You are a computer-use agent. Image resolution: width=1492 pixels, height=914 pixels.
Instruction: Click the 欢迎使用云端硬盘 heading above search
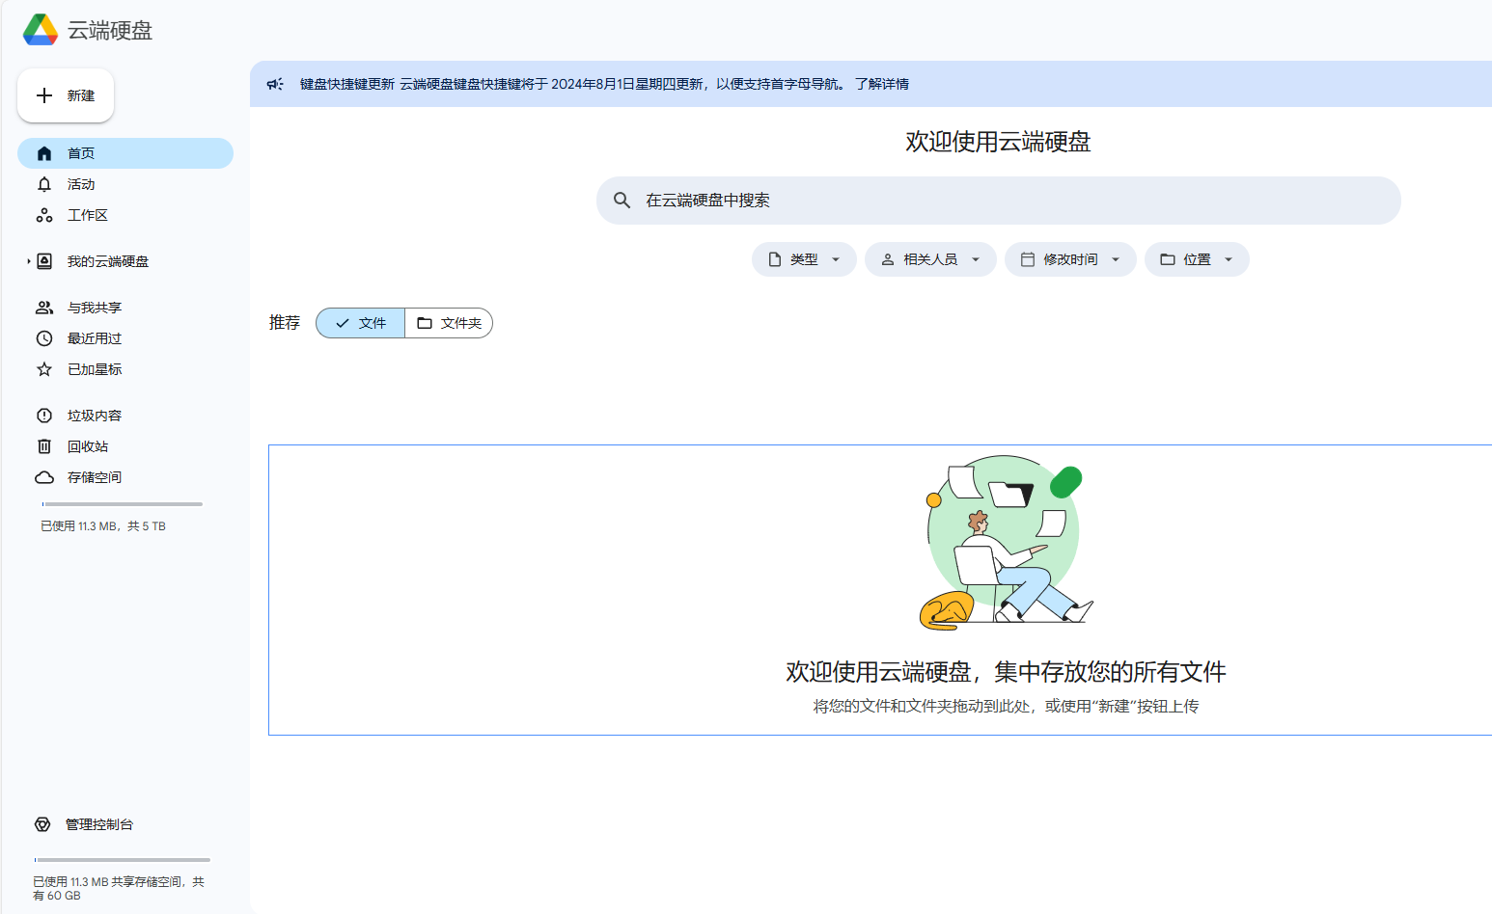pos(998,142)
